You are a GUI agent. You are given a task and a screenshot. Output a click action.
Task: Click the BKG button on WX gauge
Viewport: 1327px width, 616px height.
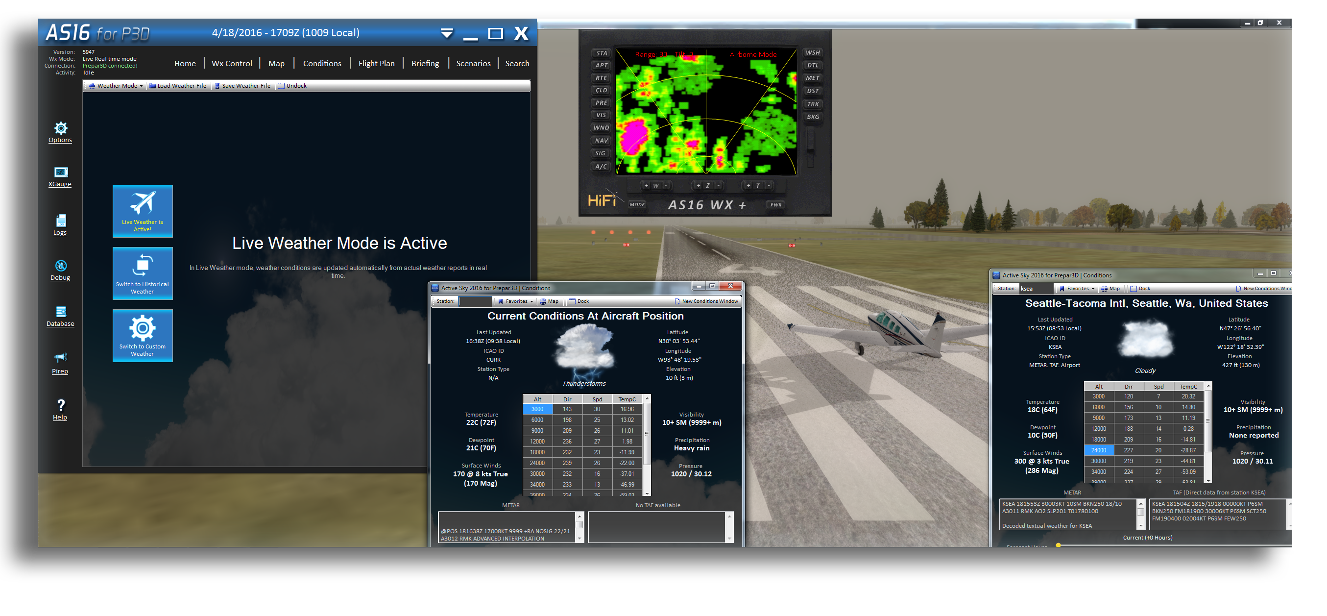[x=812, y=117]
